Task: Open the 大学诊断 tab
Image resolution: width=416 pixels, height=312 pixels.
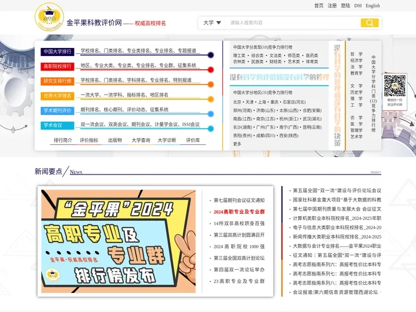Action: click(167, 140)
